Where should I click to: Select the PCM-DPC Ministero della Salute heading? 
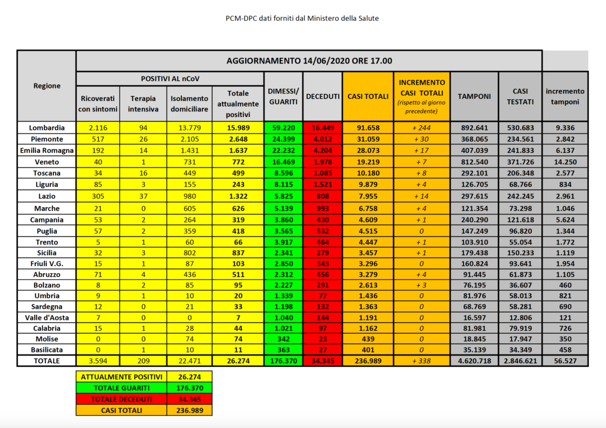coord(302,18)
